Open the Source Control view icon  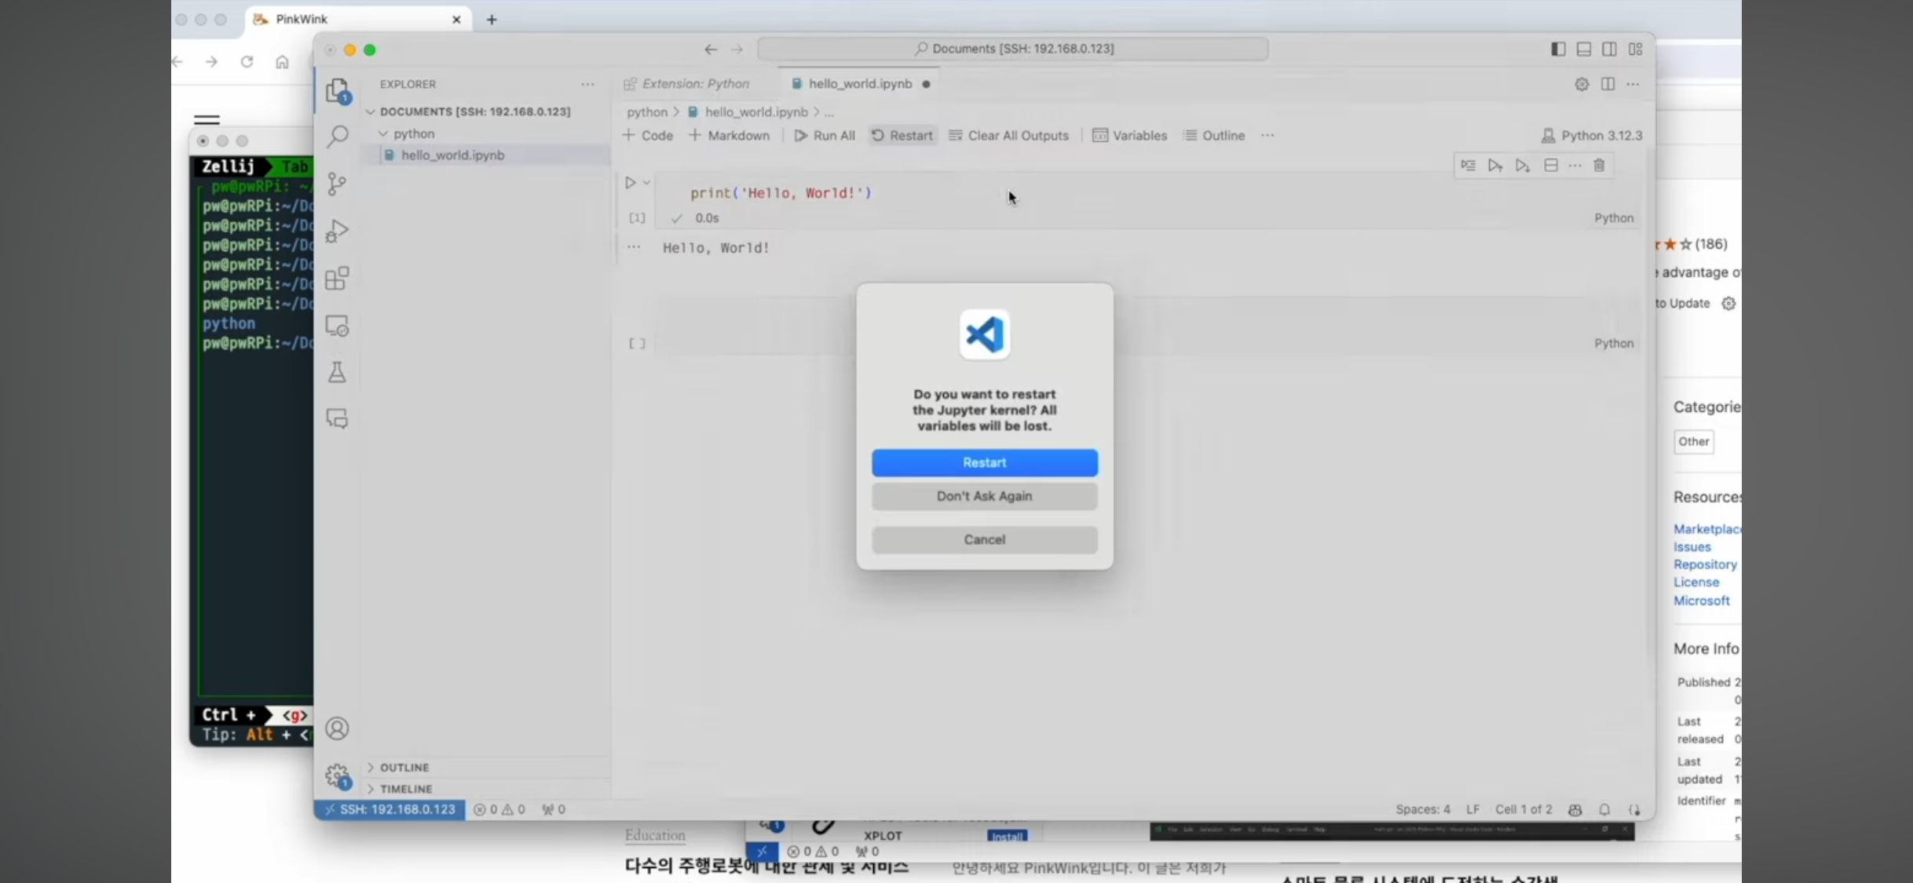[337, 184]
